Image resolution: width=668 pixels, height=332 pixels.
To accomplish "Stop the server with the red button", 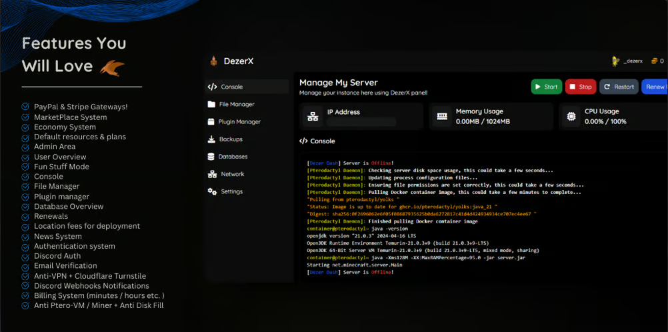I will pyautogui.click(x=581, y=87).
